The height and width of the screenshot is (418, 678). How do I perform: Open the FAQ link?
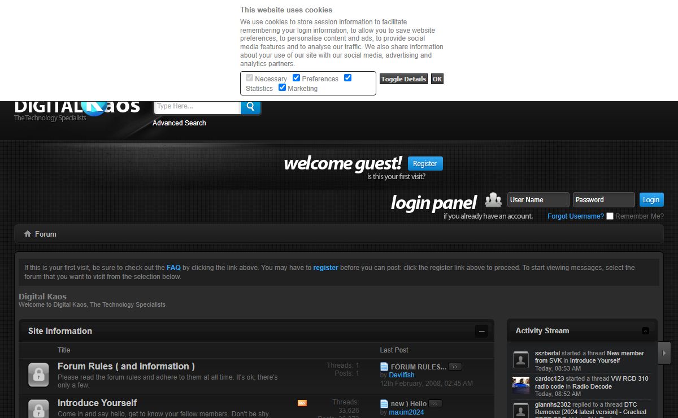173,268
